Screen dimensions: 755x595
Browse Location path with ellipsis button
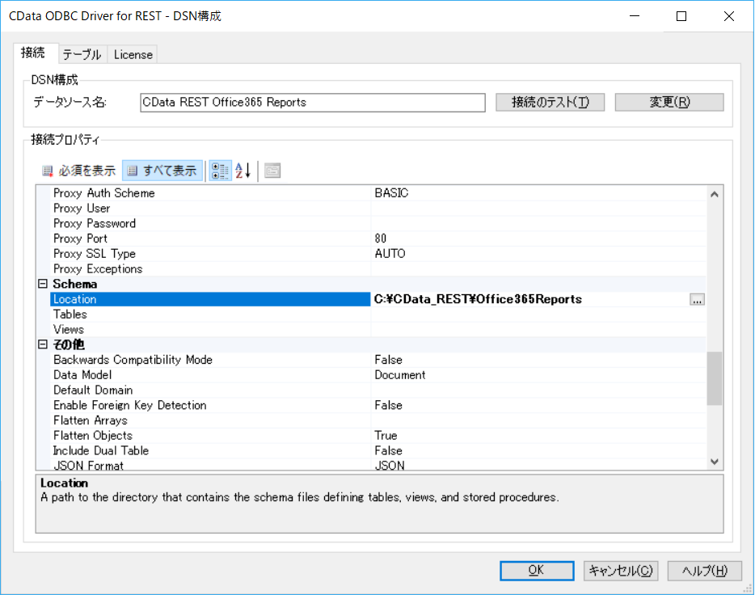[697, 300]
